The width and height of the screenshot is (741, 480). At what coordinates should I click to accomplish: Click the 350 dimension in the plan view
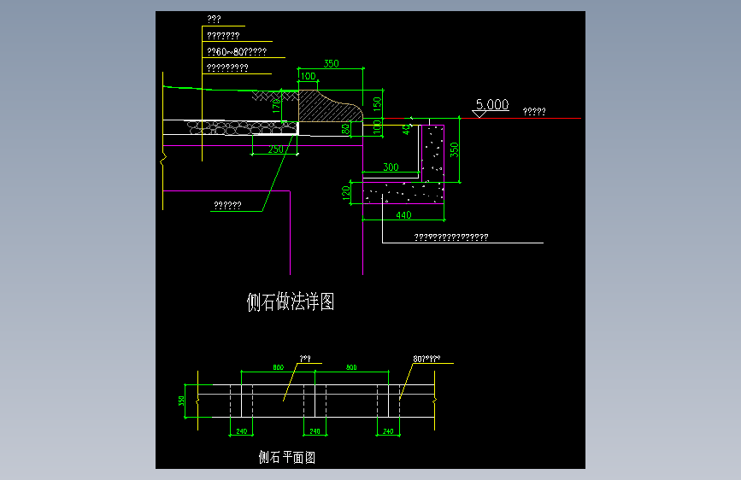click(x=181, y=401)
